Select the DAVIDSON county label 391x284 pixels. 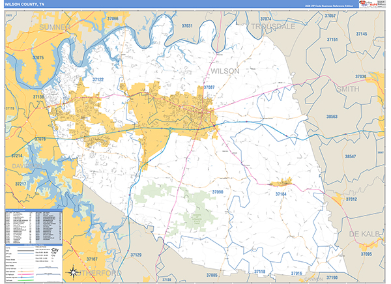(27, 166)
